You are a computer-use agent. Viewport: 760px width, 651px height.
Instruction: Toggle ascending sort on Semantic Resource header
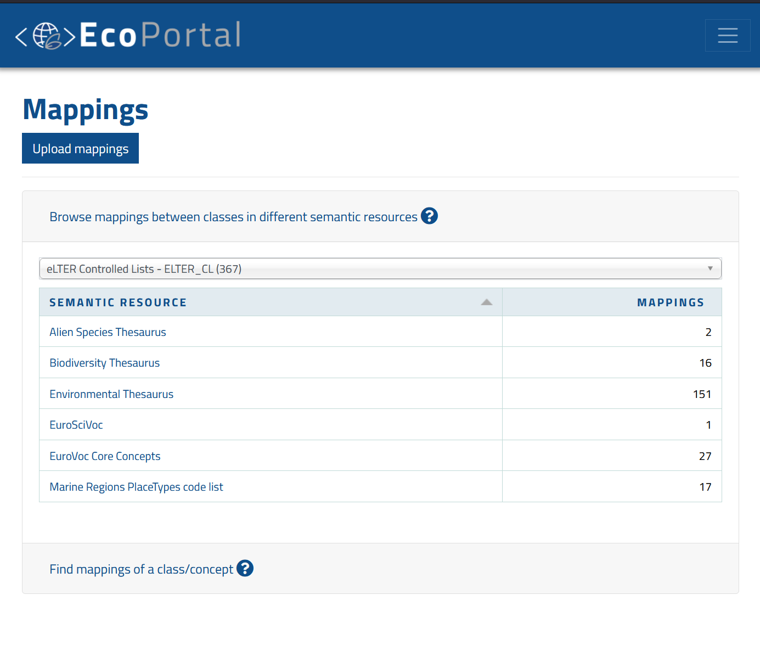tap(118, 302)
